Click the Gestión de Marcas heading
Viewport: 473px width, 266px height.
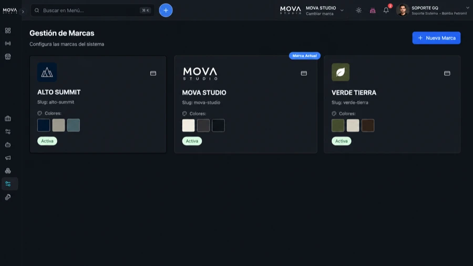(62, 33)
